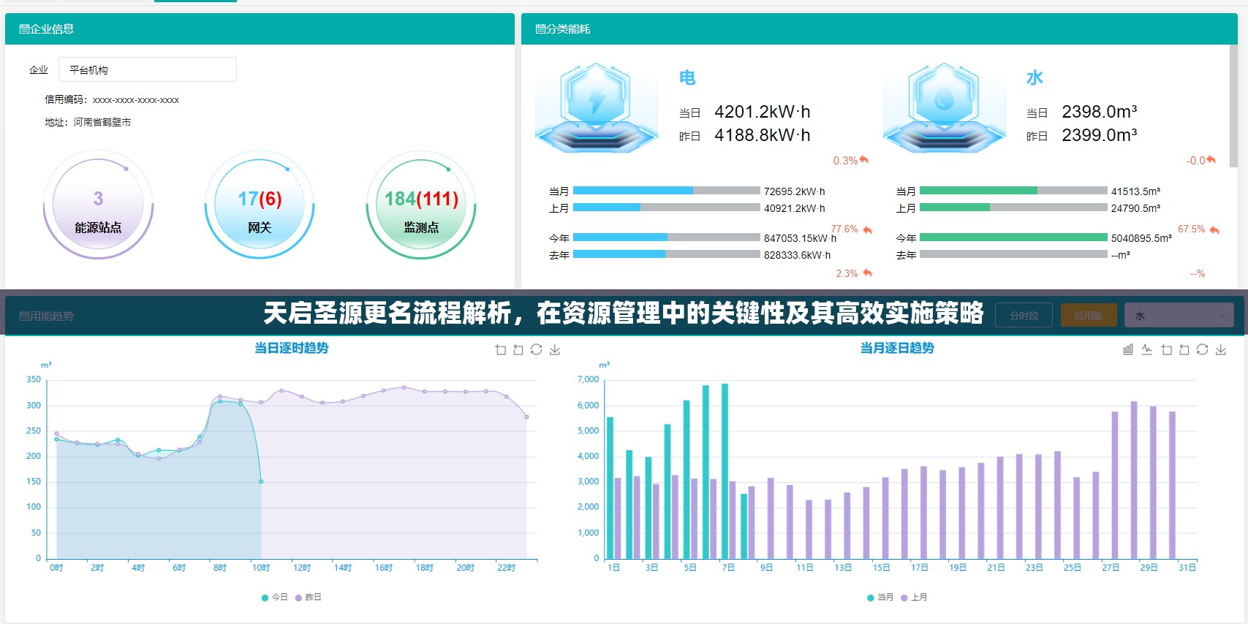Click the 41513.5m³ monthly water value
Image resolution: width=1248 pixels, height=624 pixels.
pos(1136,191)
